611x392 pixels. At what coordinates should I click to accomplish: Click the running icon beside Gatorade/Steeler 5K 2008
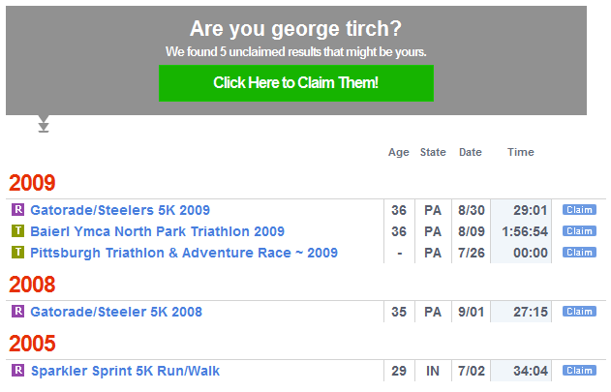point(17,312)
